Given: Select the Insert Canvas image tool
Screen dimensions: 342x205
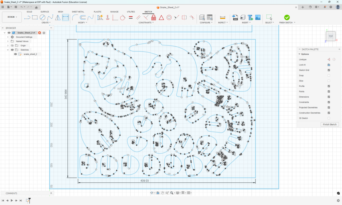Looking at the screenshot, I should coord(258,17).
